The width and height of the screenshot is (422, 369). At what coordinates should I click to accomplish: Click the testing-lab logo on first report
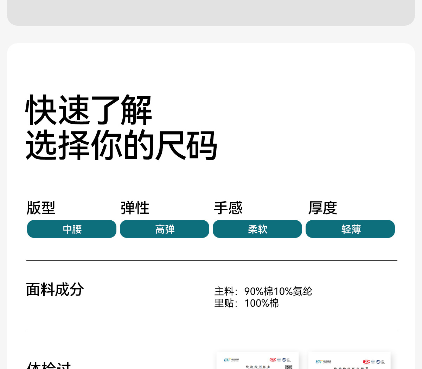(231, 360)
